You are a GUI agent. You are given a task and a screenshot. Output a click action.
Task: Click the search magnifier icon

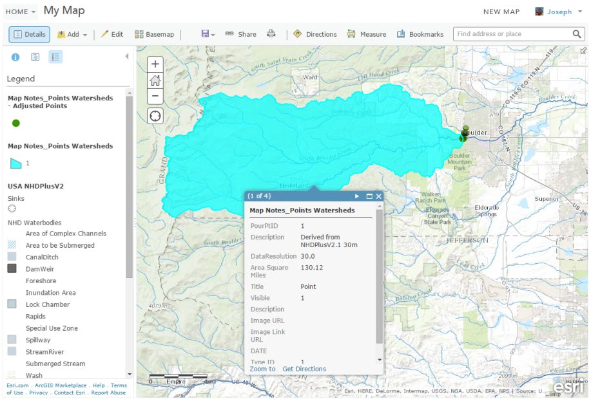577,34
